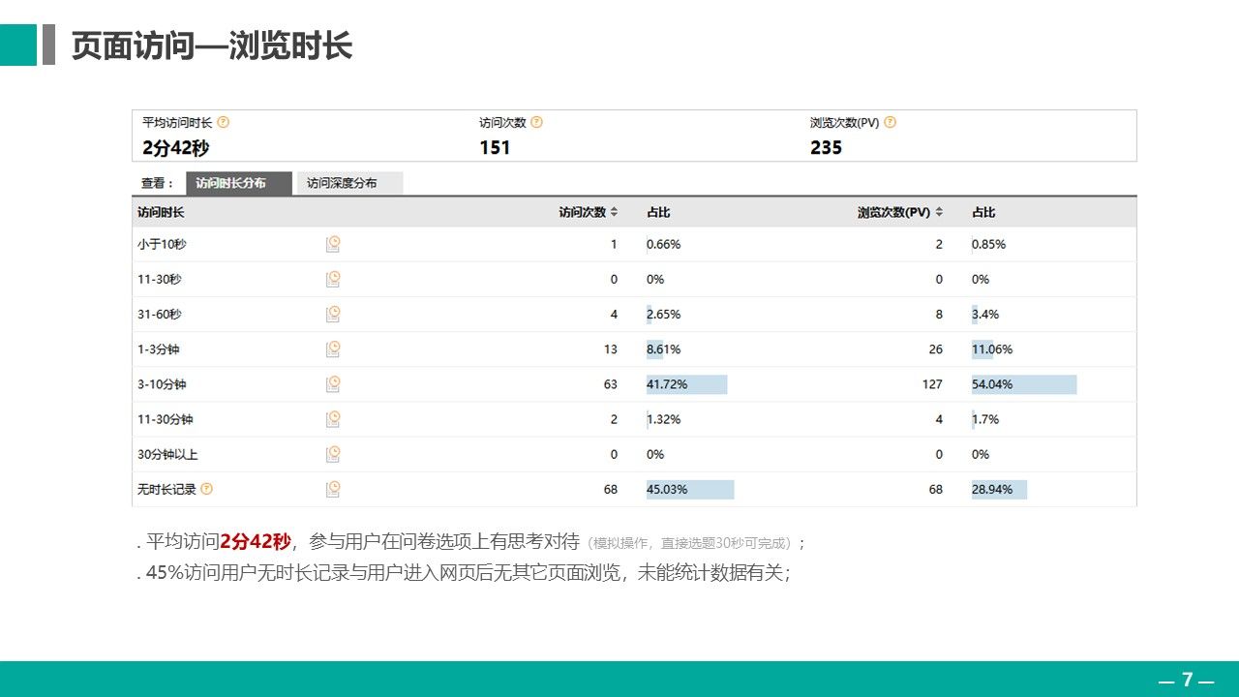Click the 41.72% percentage bar

click(x=686, y=384)
